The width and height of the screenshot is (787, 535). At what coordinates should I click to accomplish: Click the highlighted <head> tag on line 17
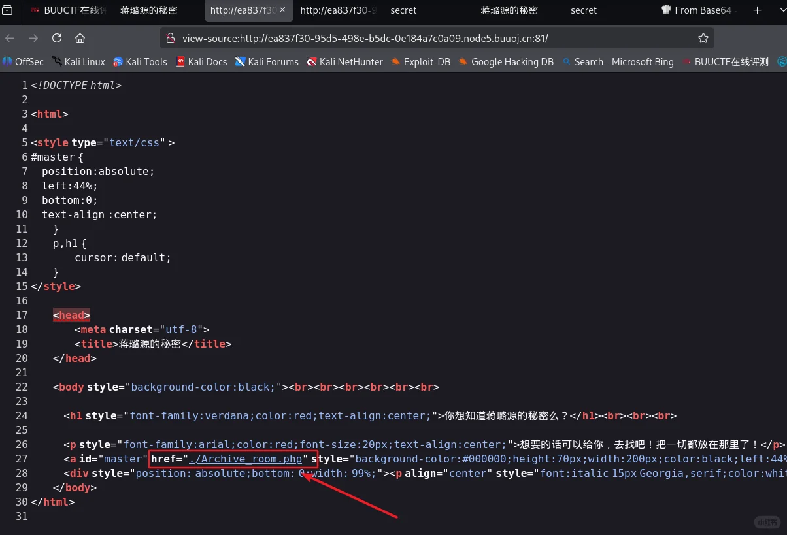72,315
